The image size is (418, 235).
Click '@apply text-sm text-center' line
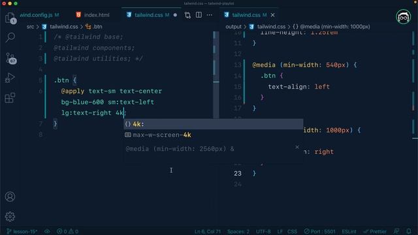[x=112, y=91]
